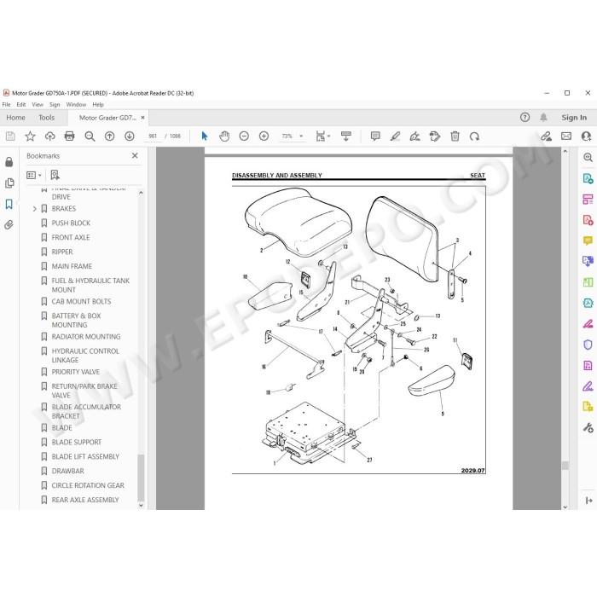This screenshot has width=597, height=597.
Task: Open the FRONT AXLE bookmark
Action: (x=71, y=237)
